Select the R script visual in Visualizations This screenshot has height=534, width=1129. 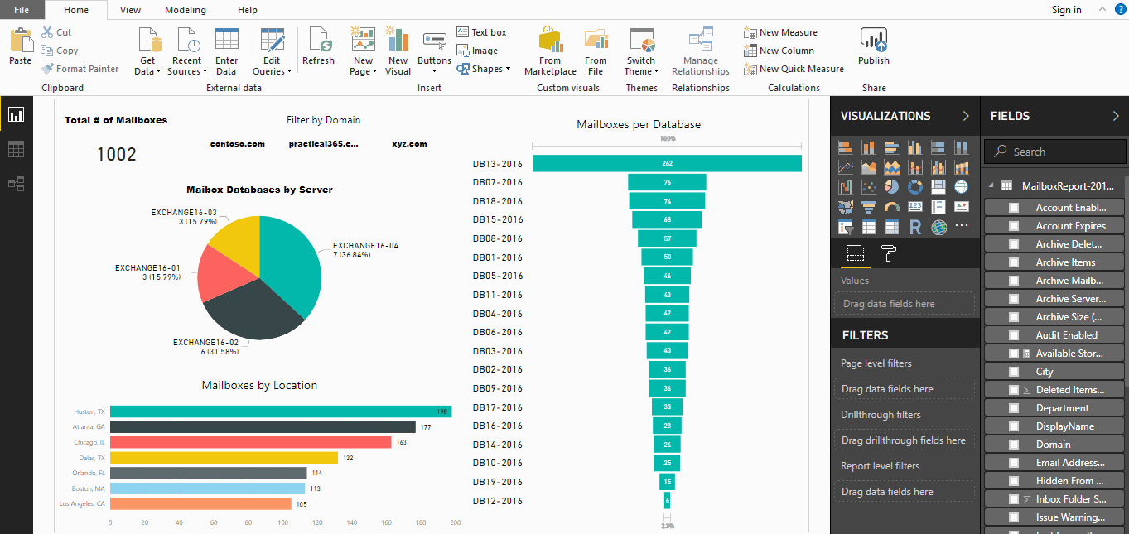coord(917,226)
